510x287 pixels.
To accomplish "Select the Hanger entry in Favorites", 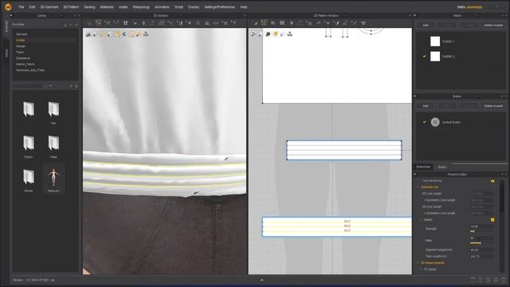I will pyautogui.click(x=21, y=46).
